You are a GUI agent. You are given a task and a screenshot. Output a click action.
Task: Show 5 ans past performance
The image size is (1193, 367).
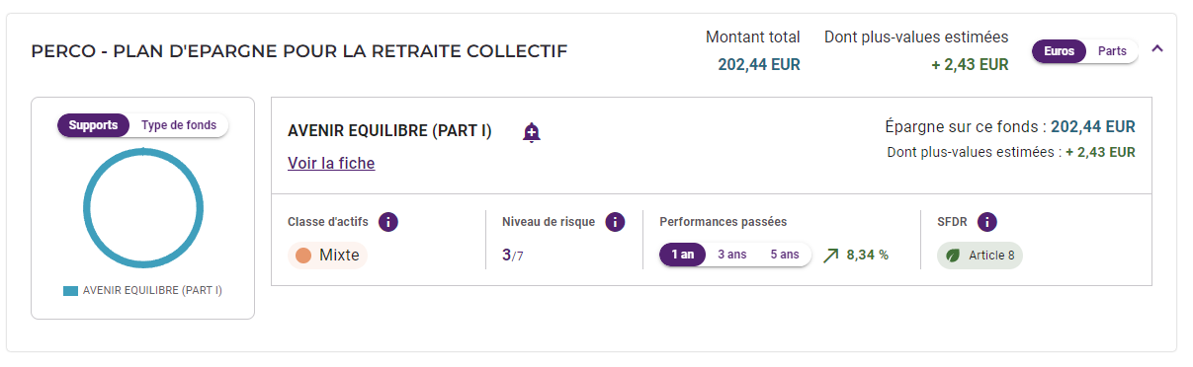coord(785,255)
